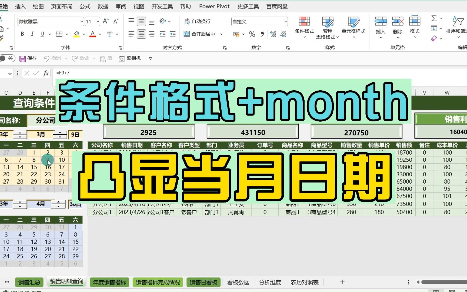Open the 数据 ribbon tab
The image size is (467, 292).
(103, 6)
